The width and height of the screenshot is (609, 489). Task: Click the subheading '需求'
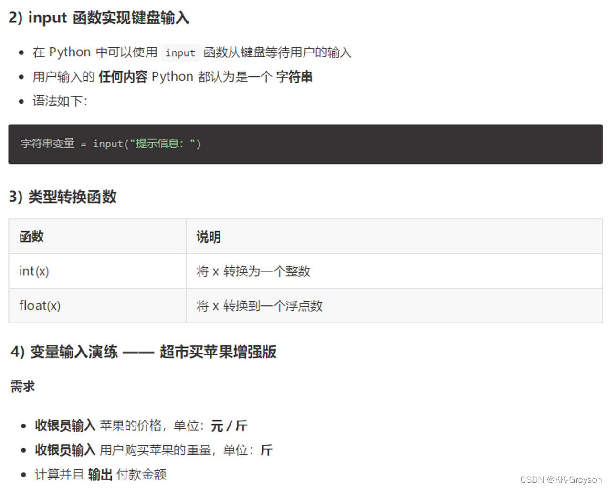(x=23, y=386)
